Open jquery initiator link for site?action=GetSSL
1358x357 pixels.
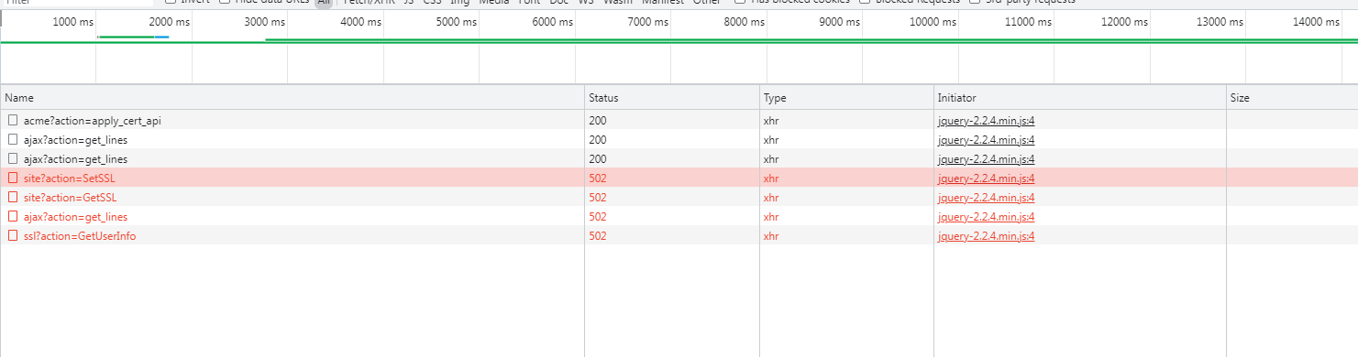tap(986, 197)
